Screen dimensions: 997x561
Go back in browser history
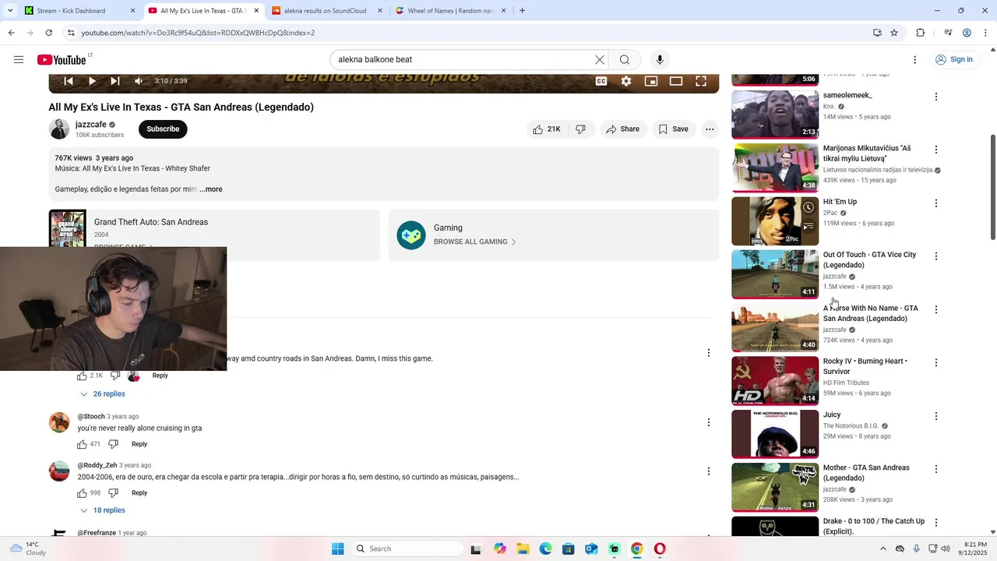11,33
